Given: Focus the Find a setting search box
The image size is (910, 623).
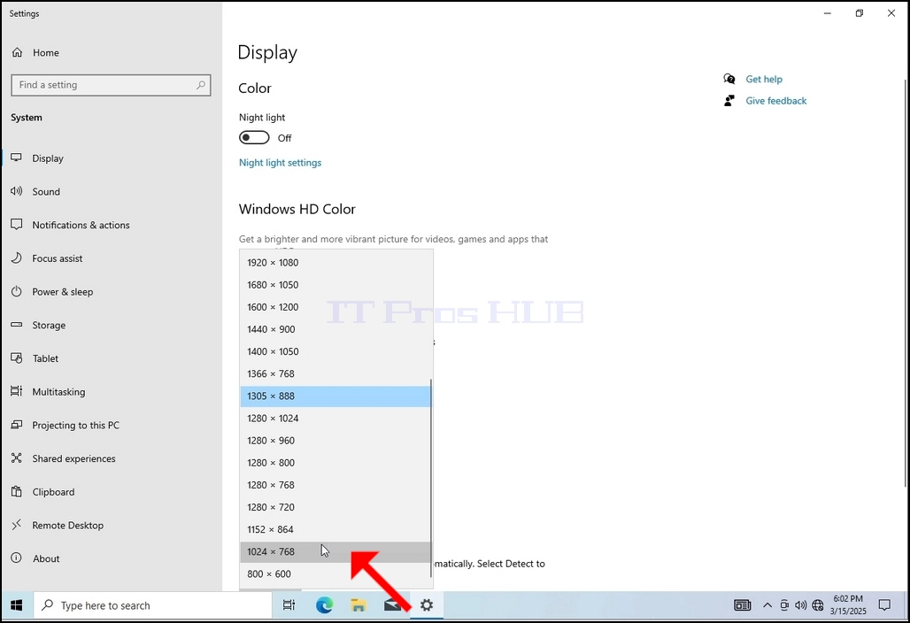Looking at the screenshot, I should 111,85.
